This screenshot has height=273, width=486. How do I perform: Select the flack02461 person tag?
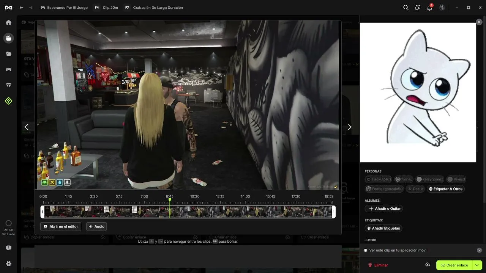pos(379,179)
